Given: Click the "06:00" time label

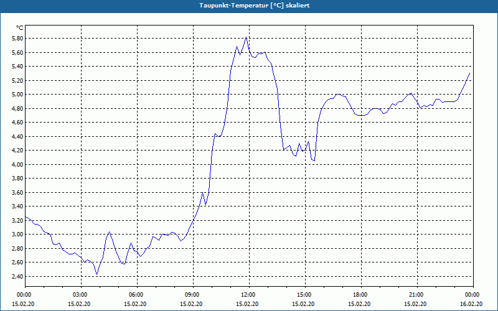Looking at the screenshot, I should 136,295.
